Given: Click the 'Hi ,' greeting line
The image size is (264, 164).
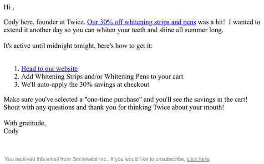Looking at the screenshot, I should coord(9,7).
